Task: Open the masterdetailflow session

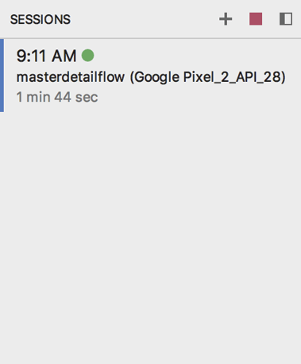Action: click(x=151, y=77)
